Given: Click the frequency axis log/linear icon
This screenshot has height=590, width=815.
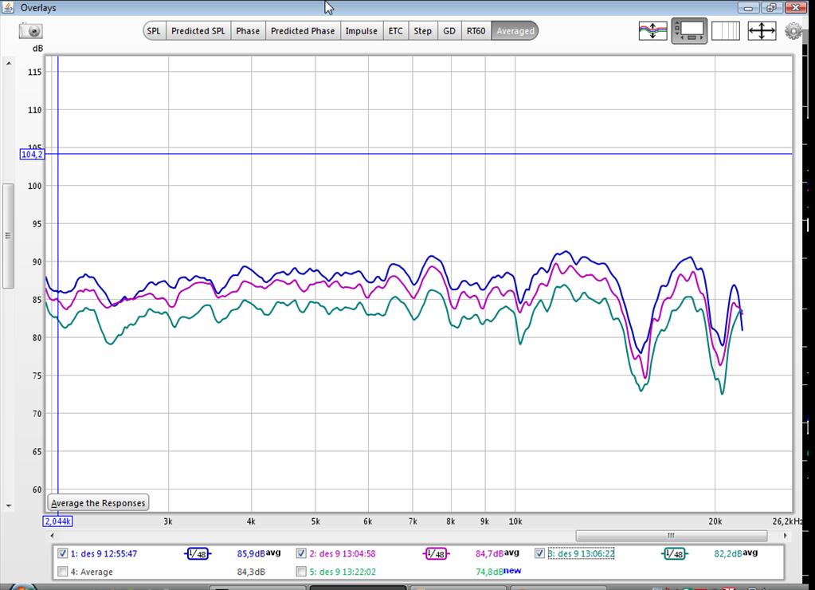Looking at the screenshot, I should pos(725,31).
